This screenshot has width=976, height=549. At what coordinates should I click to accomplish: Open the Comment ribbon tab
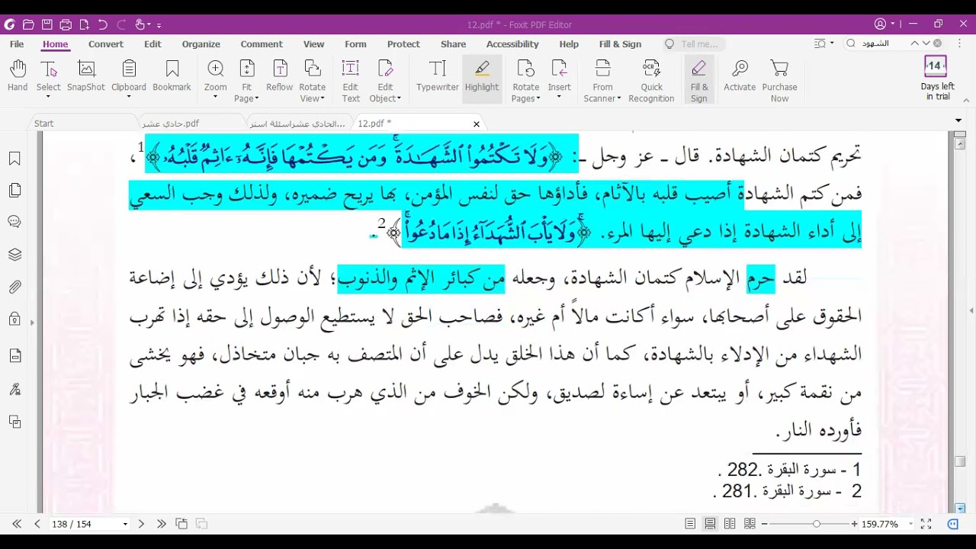click(262, 44)
